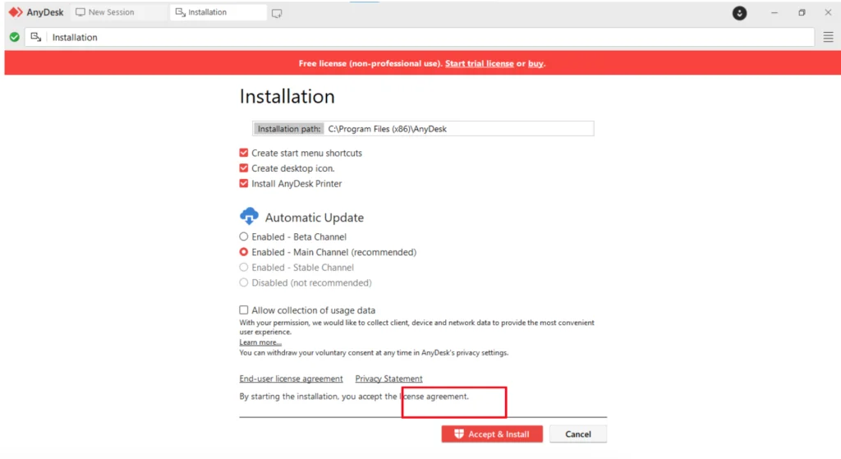Click the 'You can withdraw your voluntary consent' text
Image resolution: width=841 pixels, height=459 pixels.
pyautogui.click(x=374, y=353)
